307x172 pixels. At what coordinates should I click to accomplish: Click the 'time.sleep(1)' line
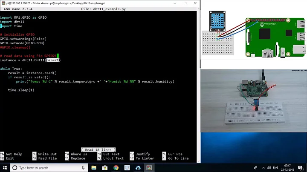point(21,90)
